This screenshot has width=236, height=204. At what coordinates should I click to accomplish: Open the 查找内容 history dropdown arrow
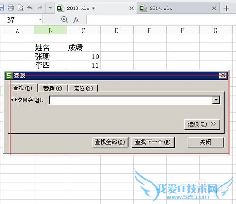216,100
